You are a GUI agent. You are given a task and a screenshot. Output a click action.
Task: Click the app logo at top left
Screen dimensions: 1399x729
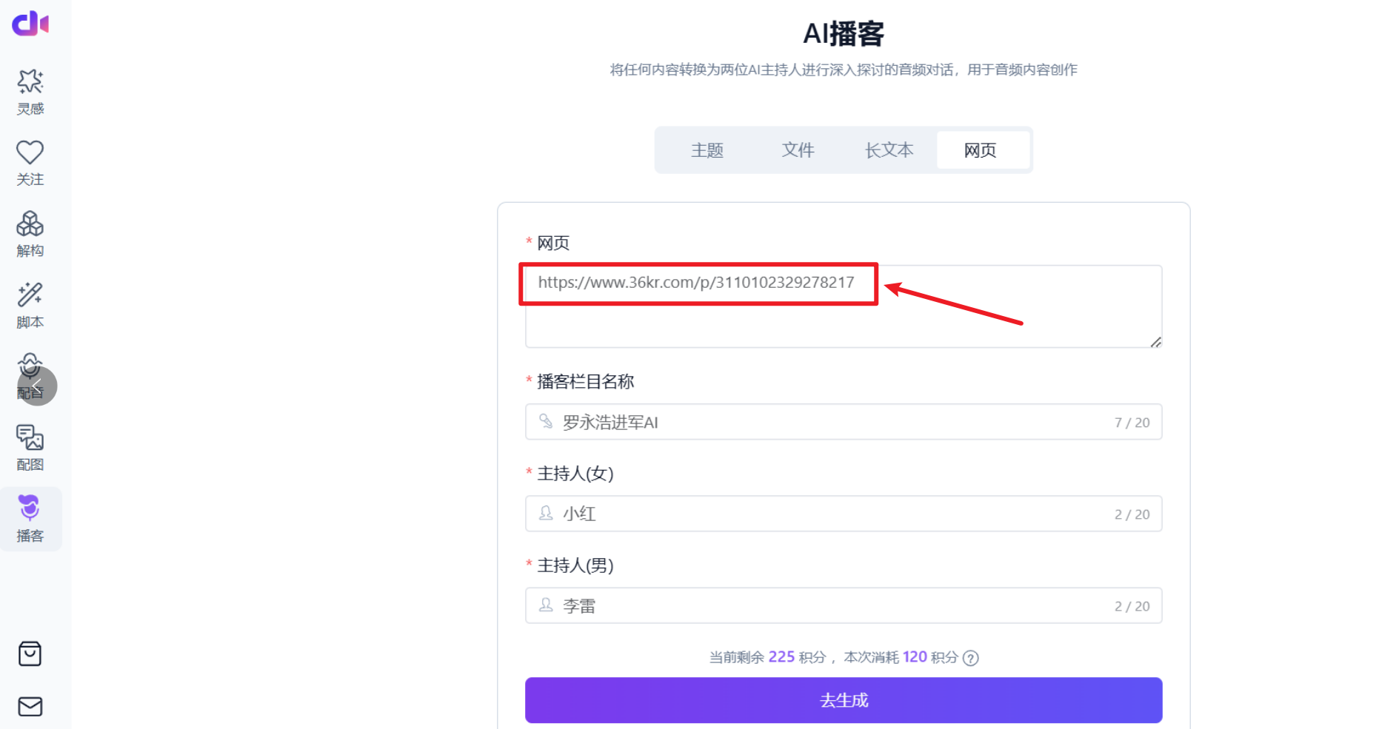point(30,23)
